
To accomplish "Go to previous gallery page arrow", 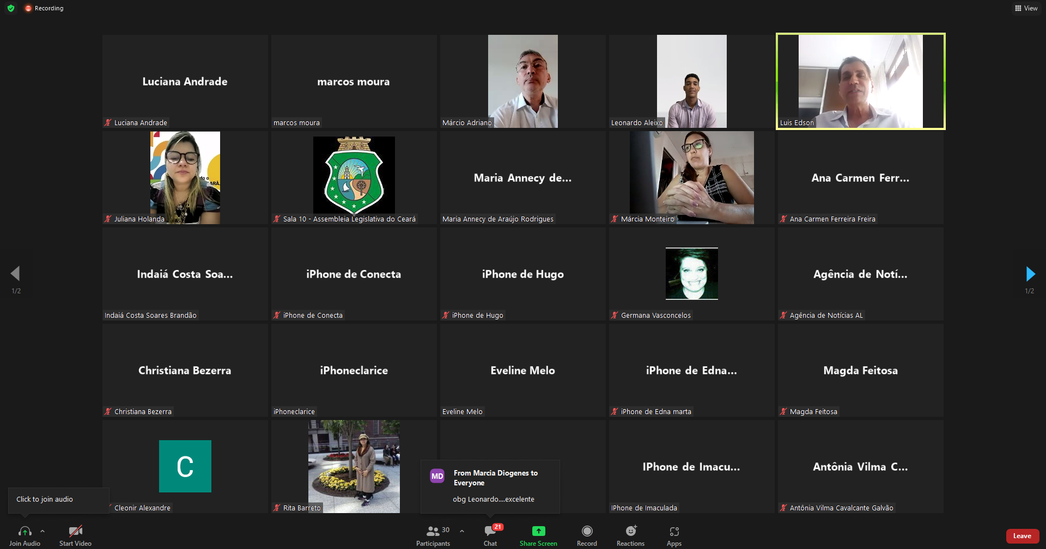I will click(x=16, y=274).
